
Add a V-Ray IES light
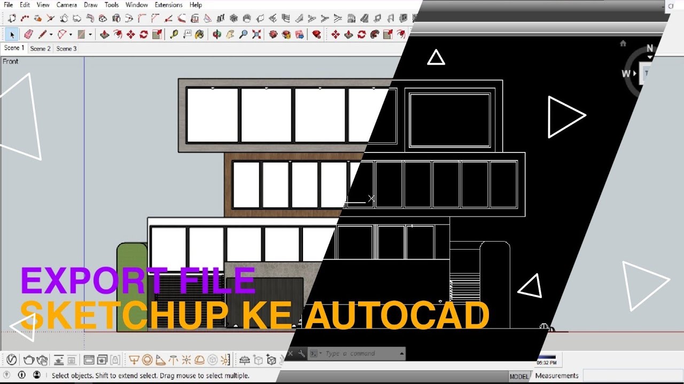point(173,360)
